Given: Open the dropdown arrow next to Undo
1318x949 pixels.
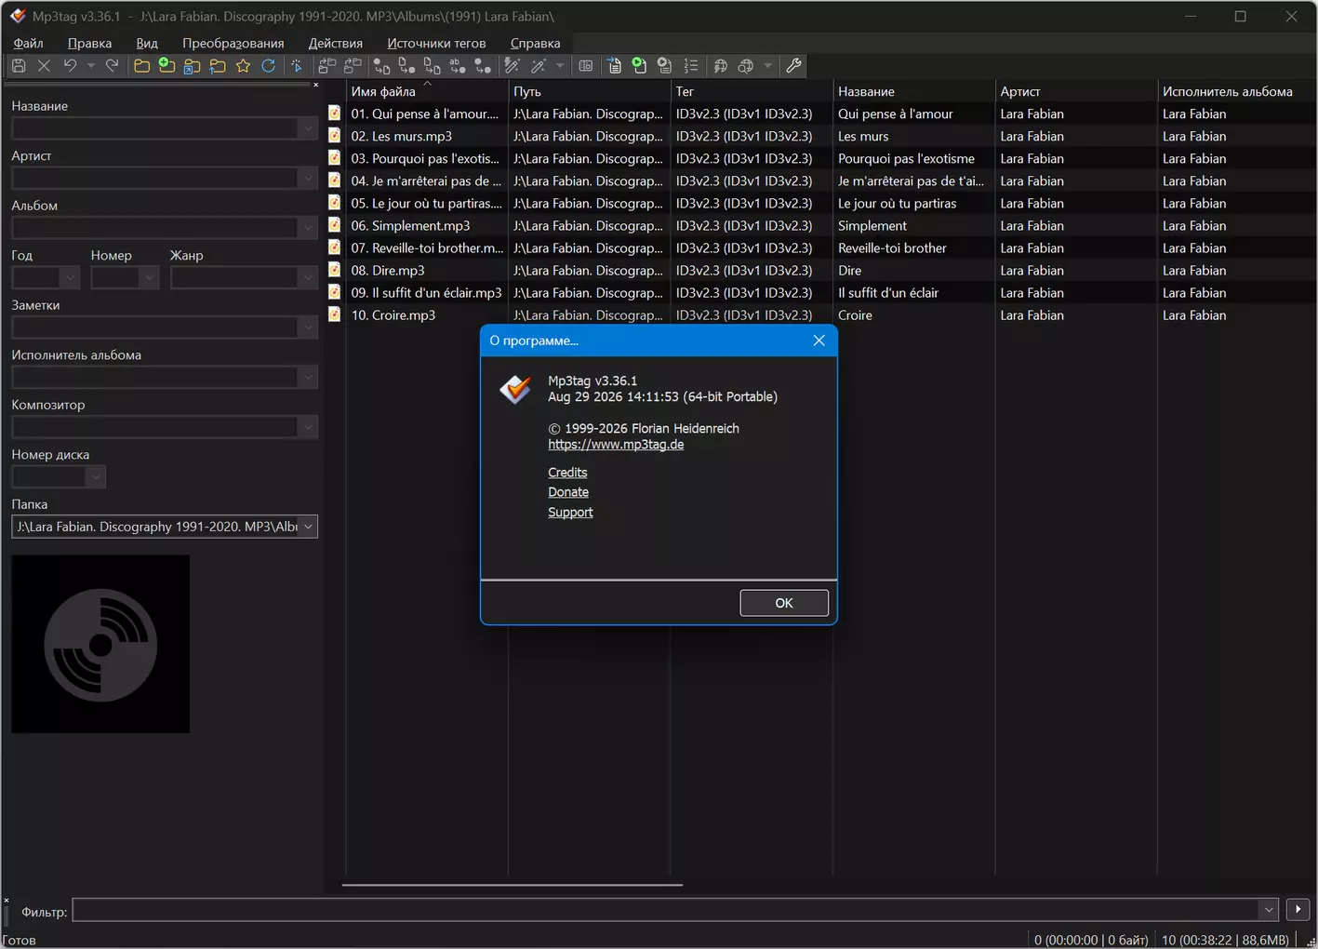Looking at the screenshot, I should [91, 66].
